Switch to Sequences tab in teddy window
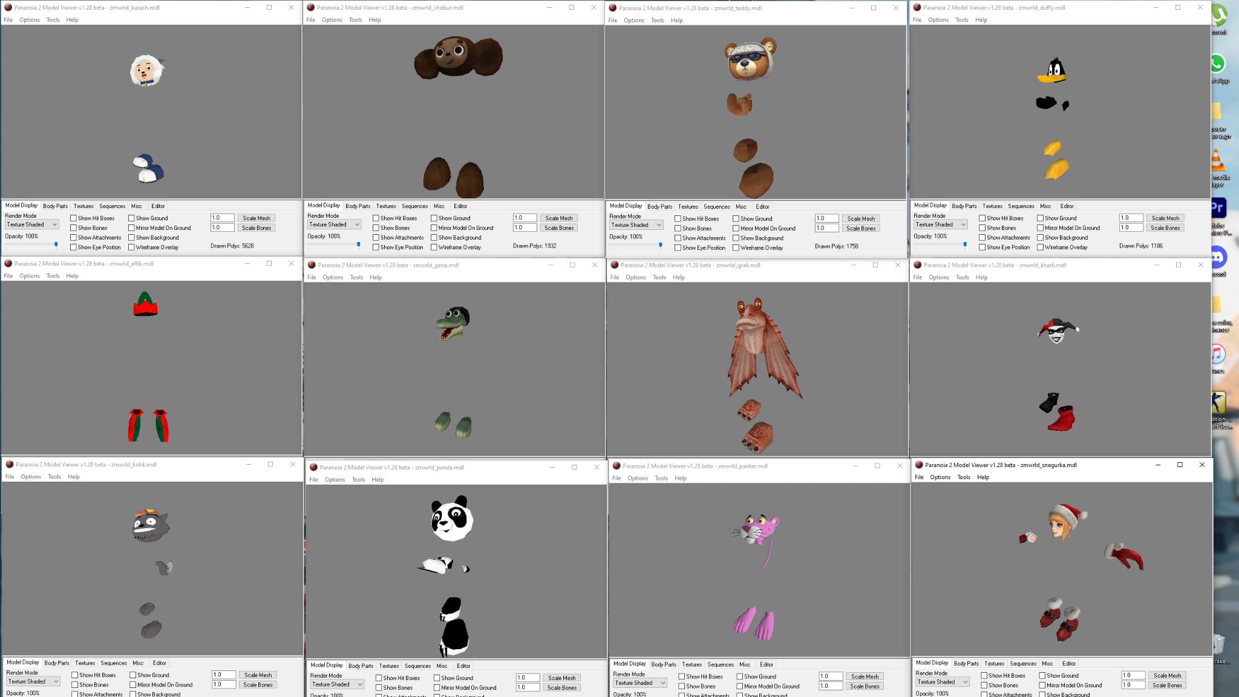Screen dimensions: 1239x697 [717, 207]
